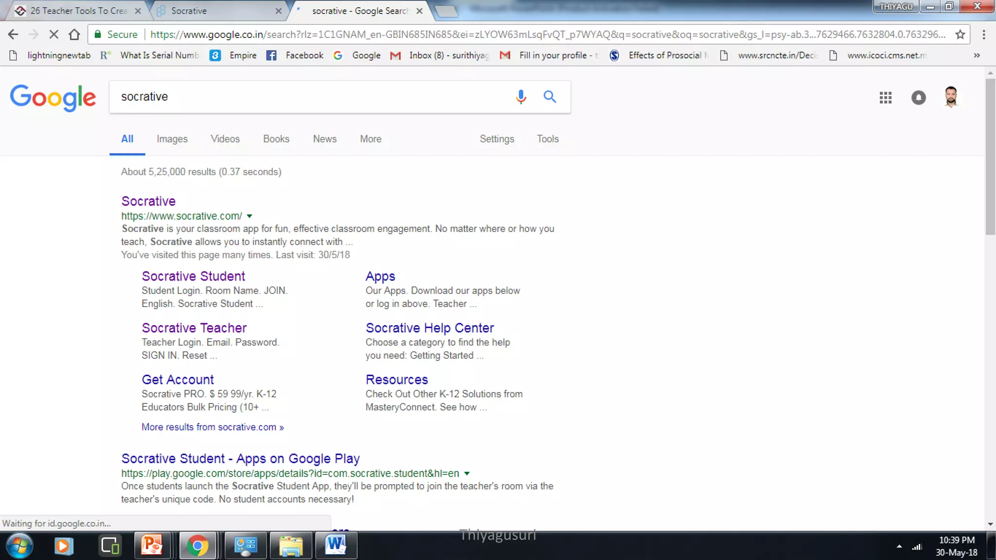Open the More search categories menu
This screenshot has width=996, height=560.
[x=371, y=139]
